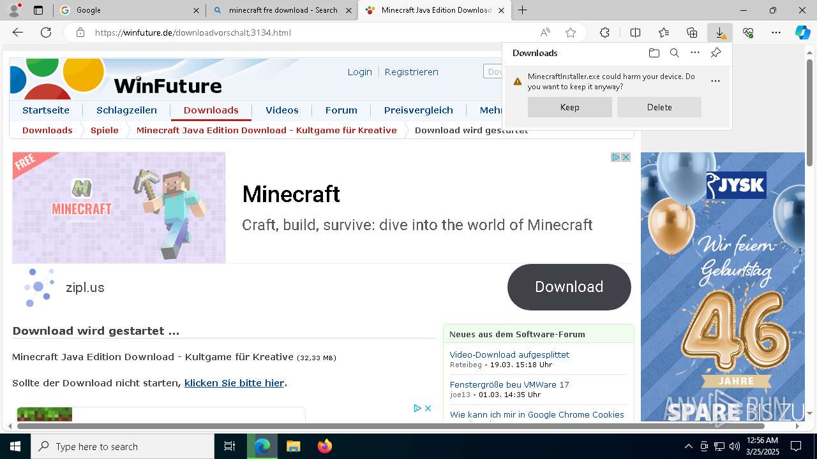The height and width of the screenshot is (459, 817).
Task: Launch Firefox from taskbar
Action: tap(325, 446)
